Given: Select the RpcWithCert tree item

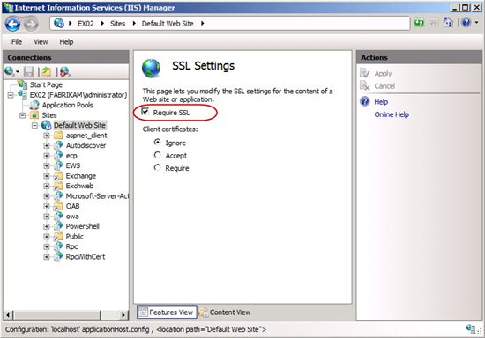Looking at the screenshot, I should [x=86, y=257].
